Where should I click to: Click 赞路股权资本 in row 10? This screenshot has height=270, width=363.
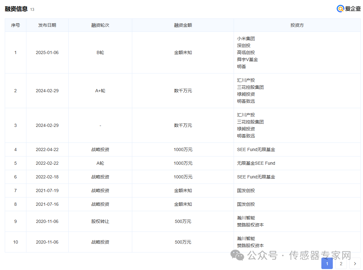tap(250, 246)
